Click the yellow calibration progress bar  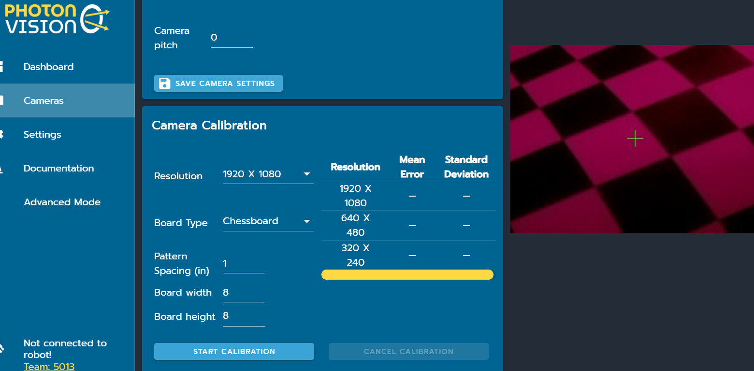tap(407, 274)
